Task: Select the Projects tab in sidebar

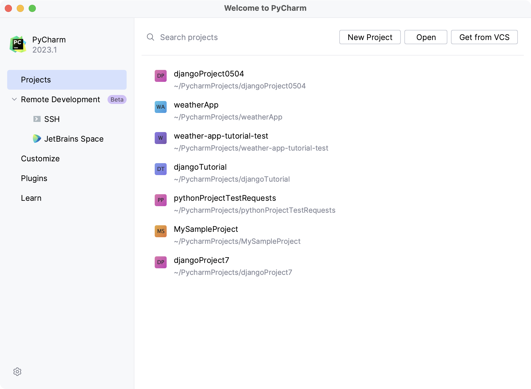Action: point(67,80)
